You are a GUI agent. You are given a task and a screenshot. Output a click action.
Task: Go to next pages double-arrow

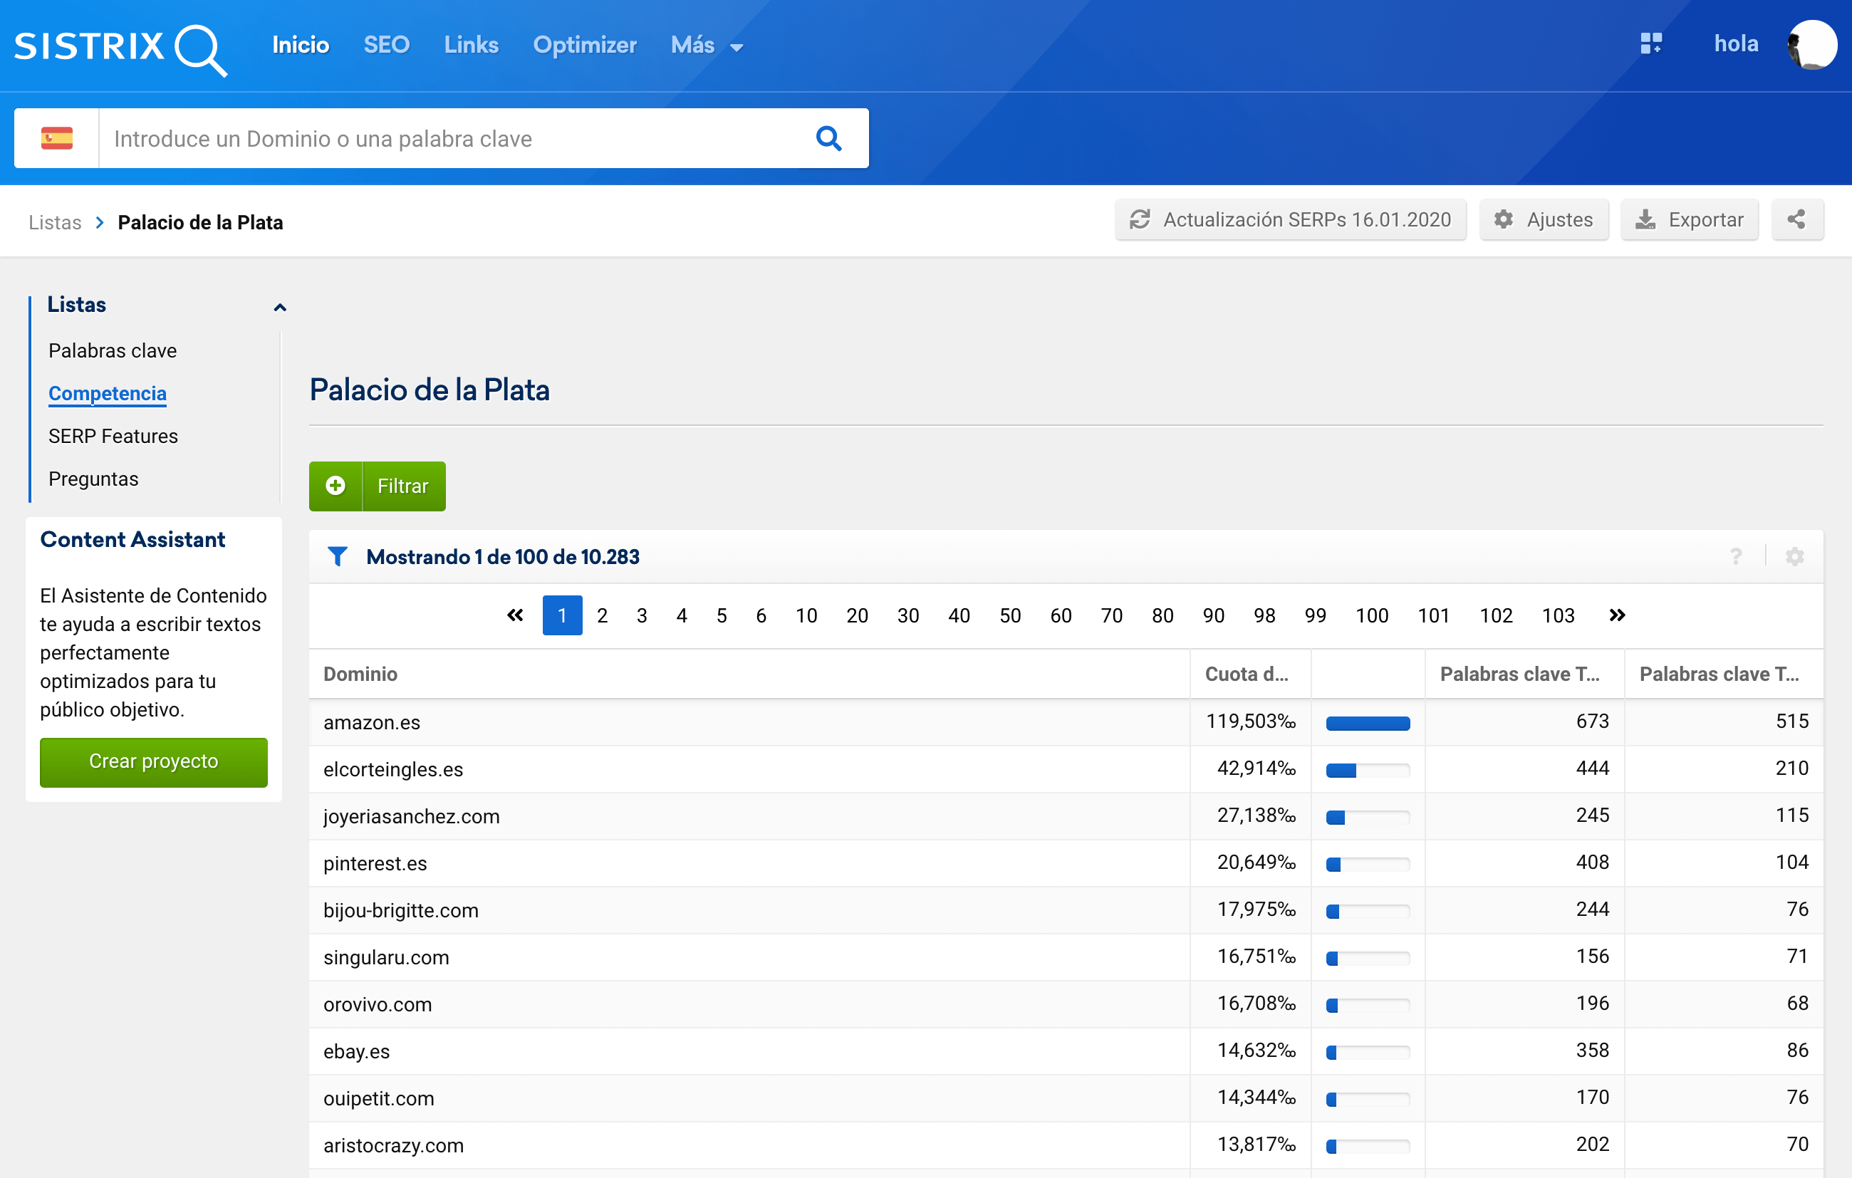1617,615
